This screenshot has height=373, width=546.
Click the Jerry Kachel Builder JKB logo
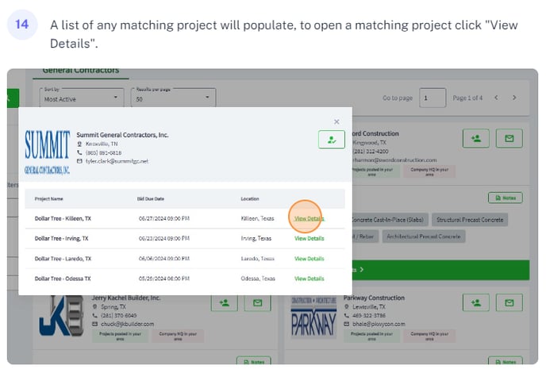point(61,316)
